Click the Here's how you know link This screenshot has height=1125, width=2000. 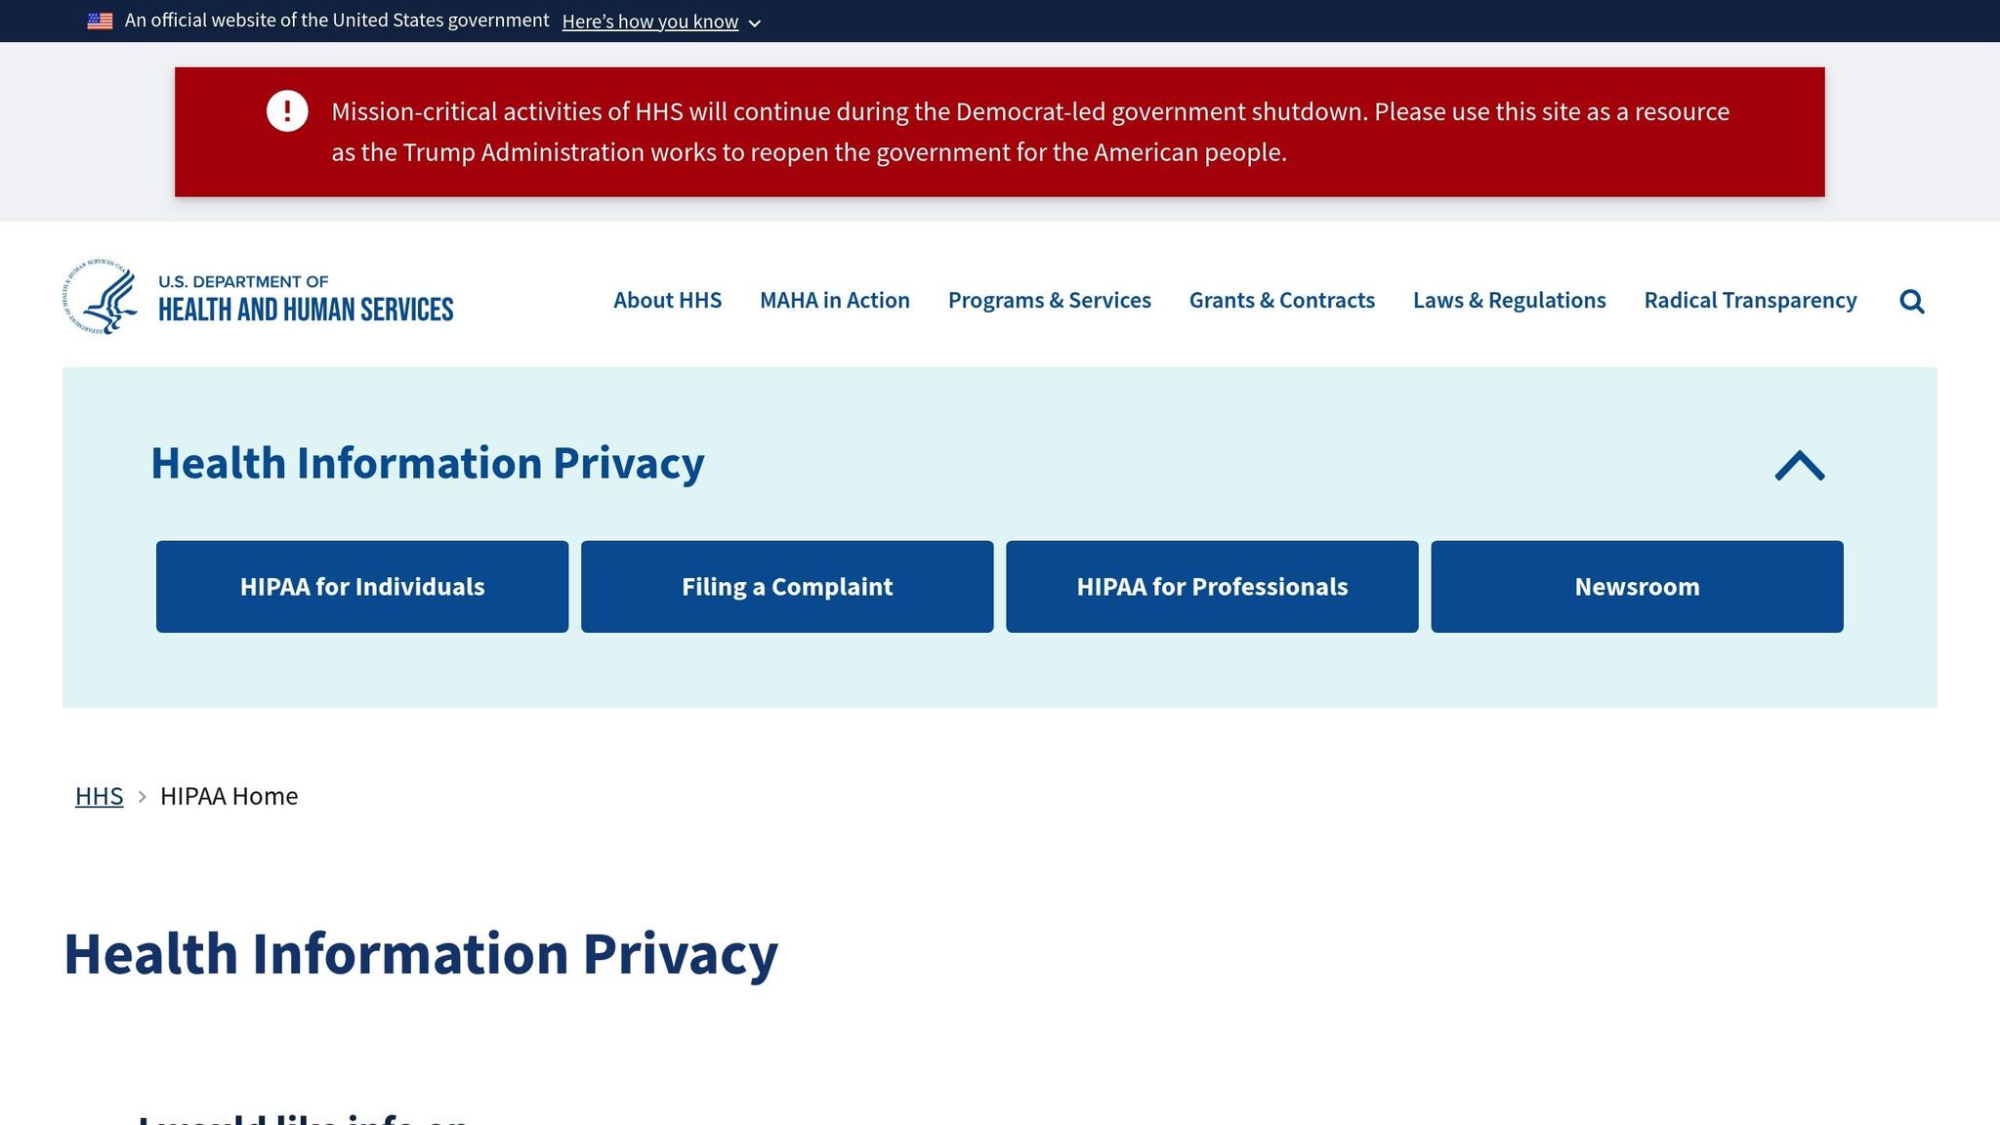point(649,21)
